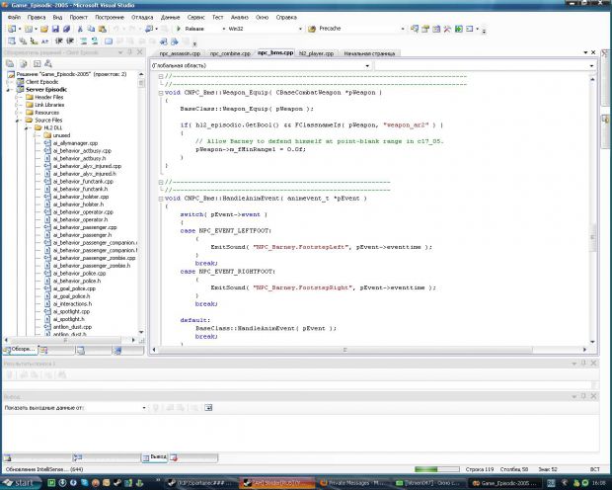Click the Comment Out Selection toolbar icon
This screenshot has width=612, height=490.
coord(84,41)
